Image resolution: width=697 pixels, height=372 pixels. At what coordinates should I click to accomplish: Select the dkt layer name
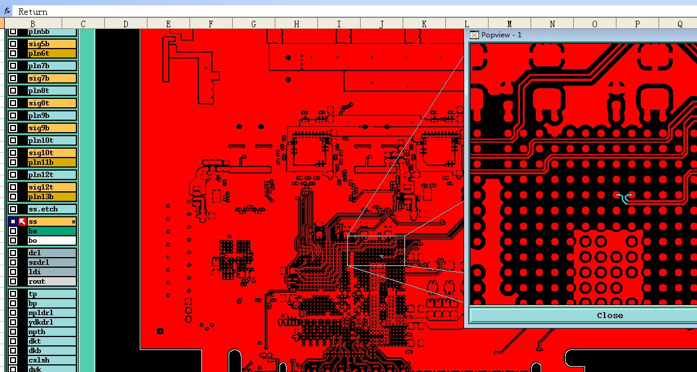[x=52, y=341]
